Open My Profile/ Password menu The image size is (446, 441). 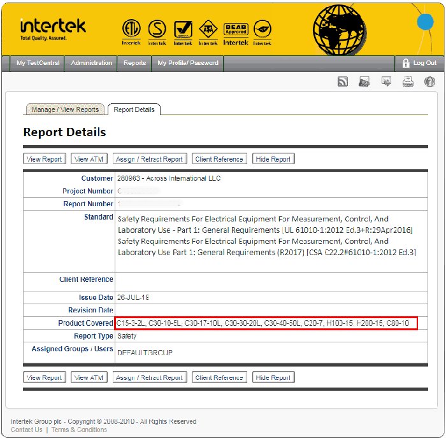[188, 63]
